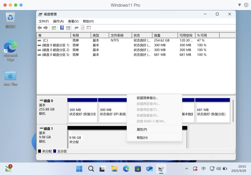Click the black 未分配 legend swatch
This screenshot has height=175, width=251.
40,151
